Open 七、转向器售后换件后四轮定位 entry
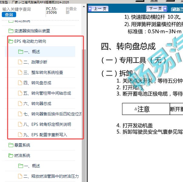 (52, 114)
